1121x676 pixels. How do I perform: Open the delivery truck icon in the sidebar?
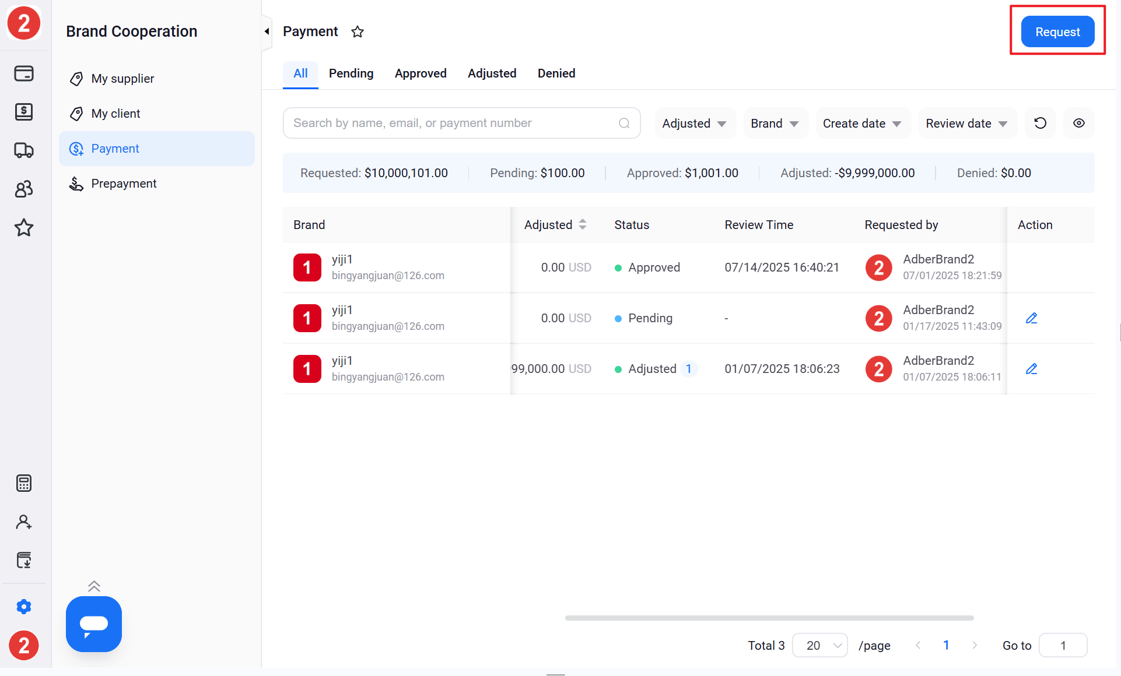point(24,150)
